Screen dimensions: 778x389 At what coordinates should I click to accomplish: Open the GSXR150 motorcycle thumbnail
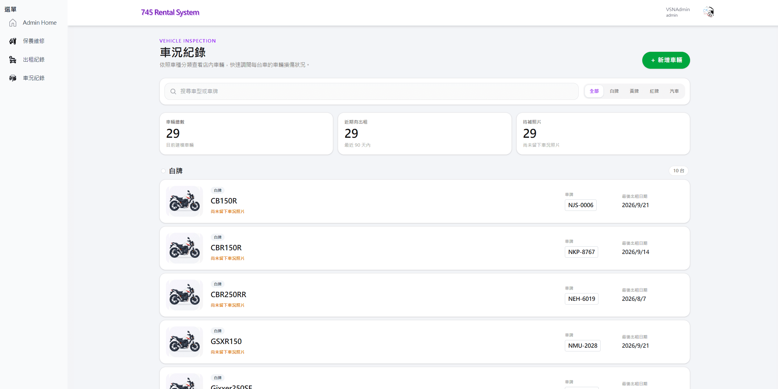184,342
